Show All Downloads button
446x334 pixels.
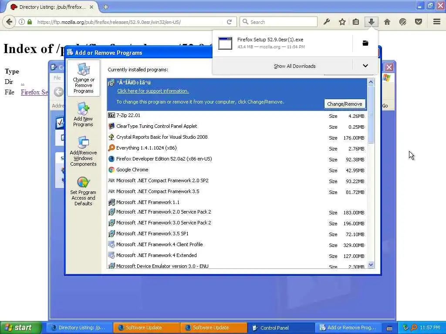click(295, 66)
